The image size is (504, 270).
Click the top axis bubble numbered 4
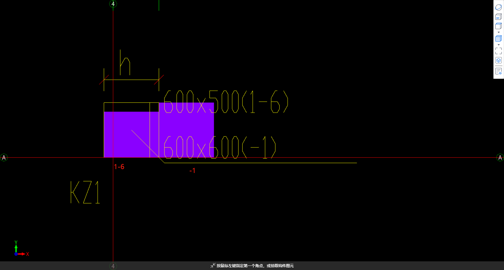[x=113, y=4]
